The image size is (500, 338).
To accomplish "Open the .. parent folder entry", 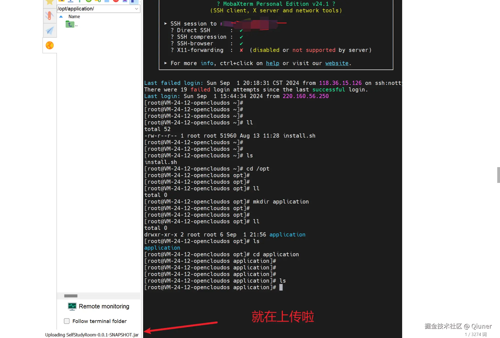I will click(70, 24).
